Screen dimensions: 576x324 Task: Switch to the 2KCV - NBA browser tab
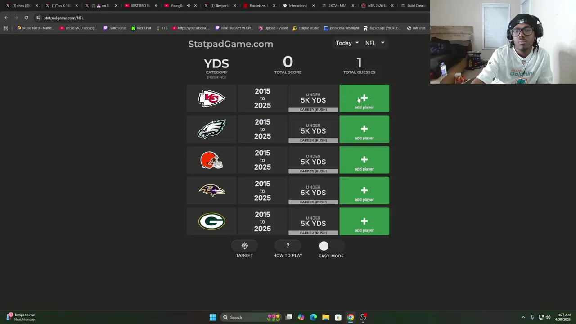point(333,6)
